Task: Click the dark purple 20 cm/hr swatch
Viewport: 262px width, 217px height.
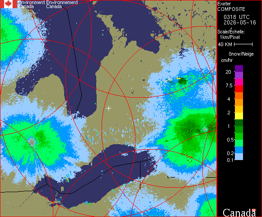Action: coord(239,69)
